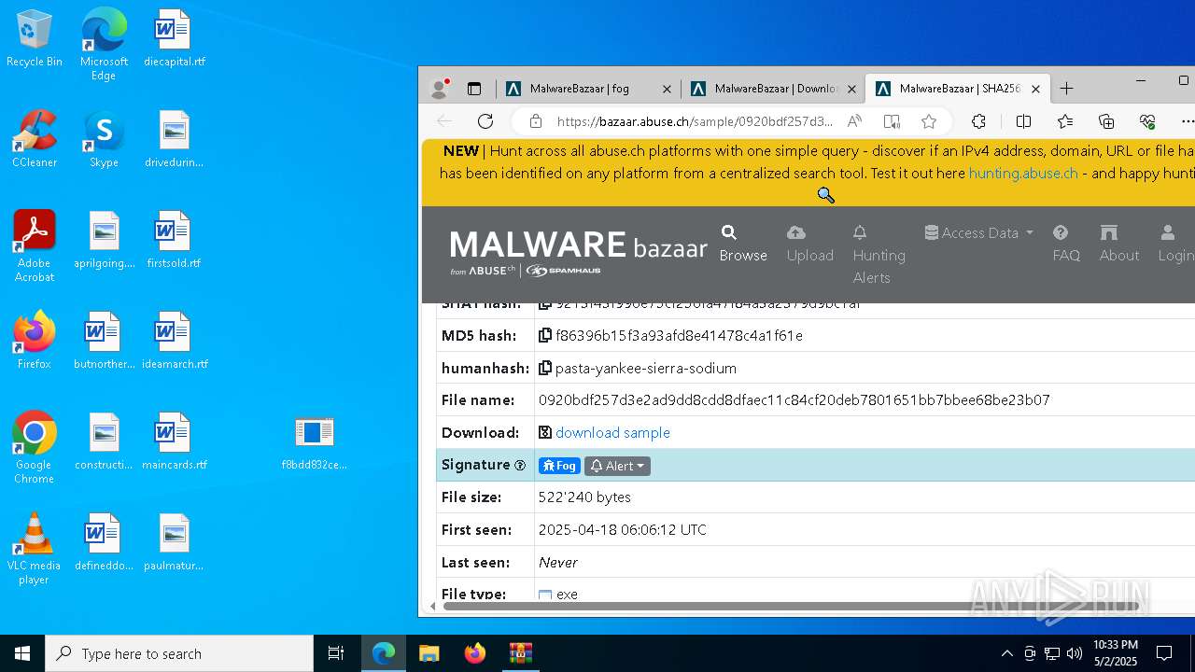Expand the Alert dropdown button

click(617, 466)
